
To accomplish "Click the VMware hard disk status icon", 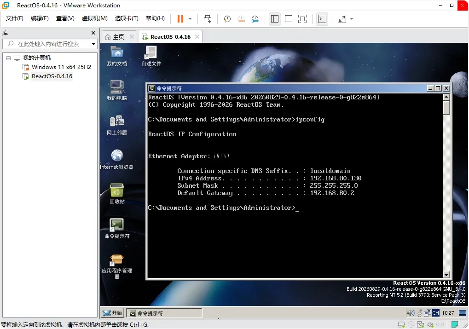I will [401, 324].
